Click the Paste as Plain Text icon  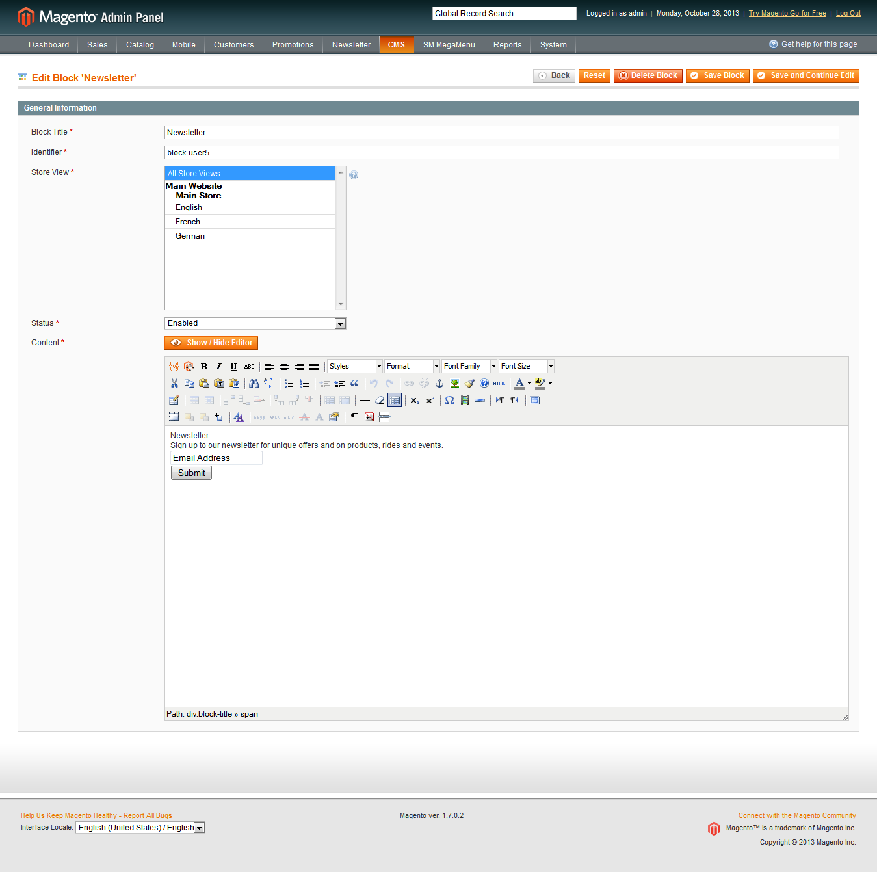219,383
